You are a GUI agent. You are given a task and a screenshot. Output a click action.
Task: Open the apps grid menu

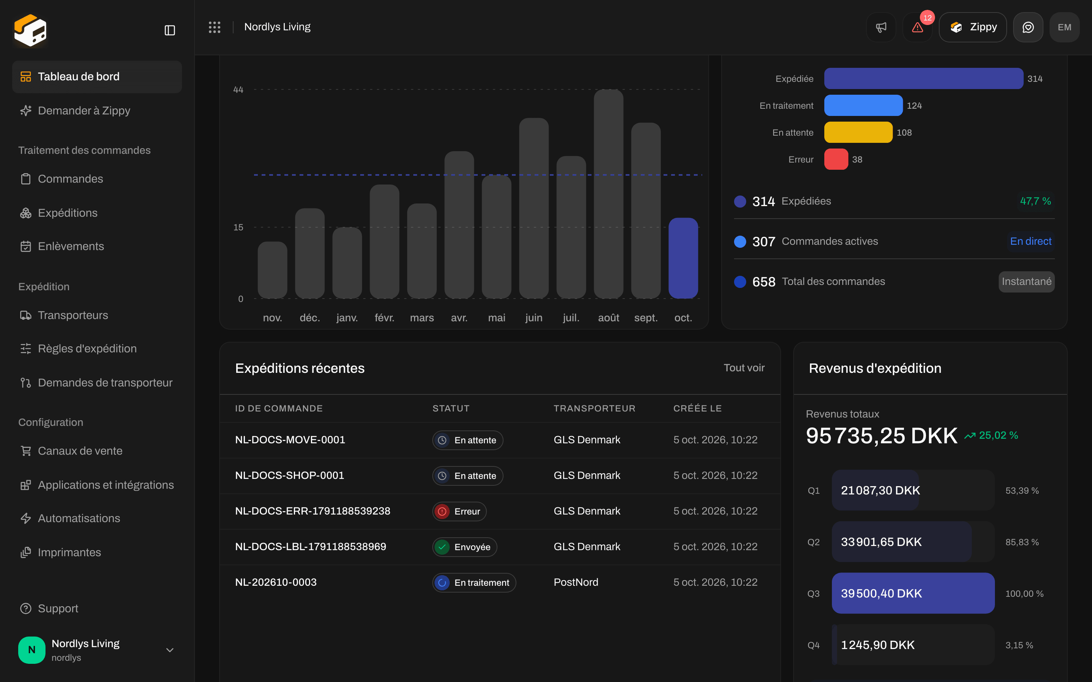(214, 27)
